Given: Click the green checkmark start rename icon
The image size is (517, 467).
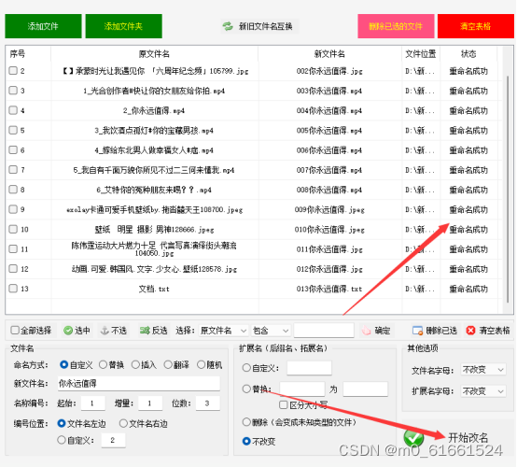Looking at the screenshot, I should tap(413, 438).
